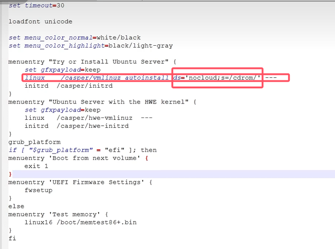Viewport: 335px width, 249px height.
Task: Click the 'Try or Install Ubuntu Server' menuentry line
Action: click(x=92, y=62)
